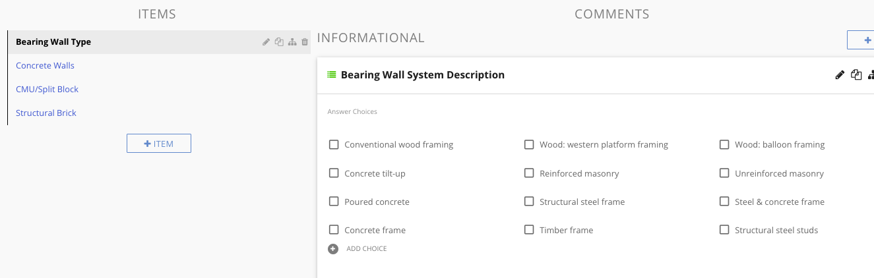
Task: Edit the Bearing Wall Type item name
Action: [266, 42]
